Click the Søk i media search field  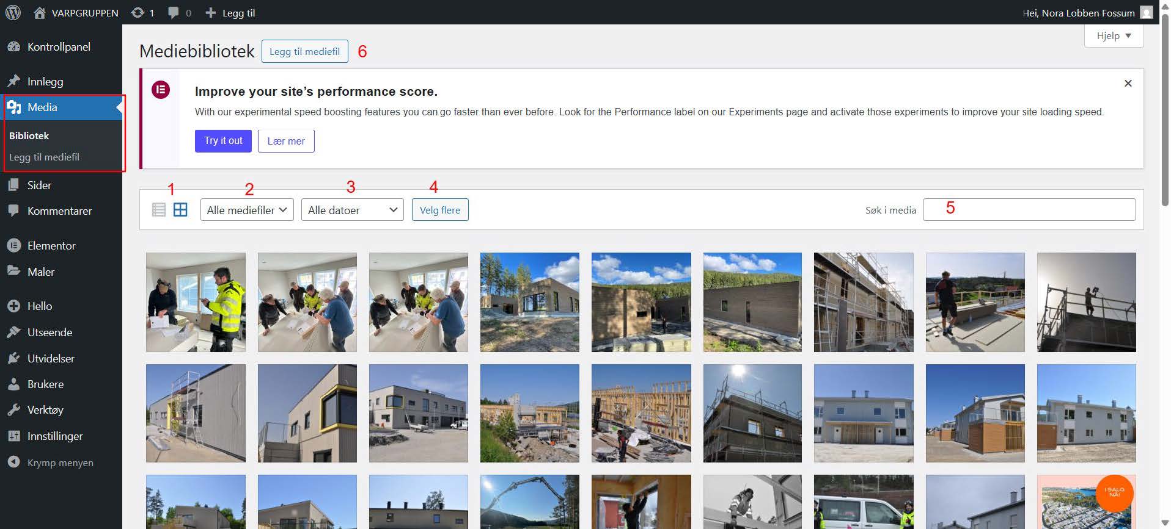[1029, 209]
